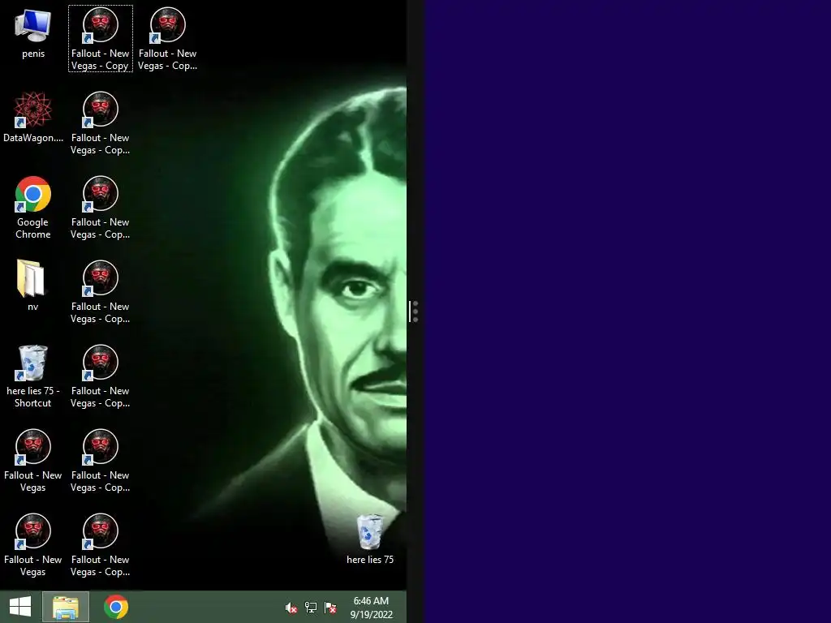The height and width of the screenshot is (623, 831).
Task: Select the Fallout - New Vegas shortcut just above Start button
Action: click(32, 544)
